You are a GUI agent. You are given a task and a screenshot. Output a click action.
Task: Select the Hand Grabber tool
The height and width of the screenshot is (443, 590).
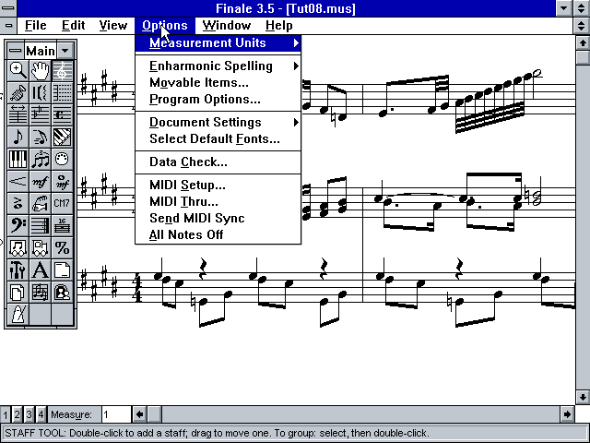click(40, 70)
